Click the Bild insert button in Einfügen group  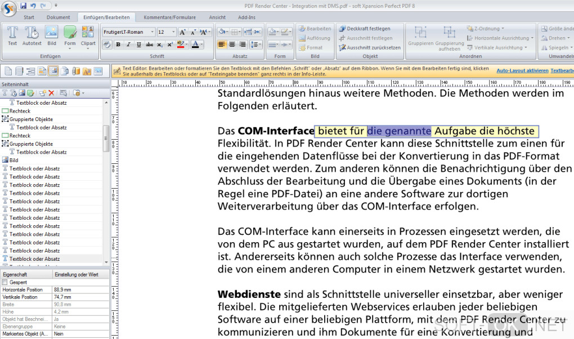[x=52, y=36]
